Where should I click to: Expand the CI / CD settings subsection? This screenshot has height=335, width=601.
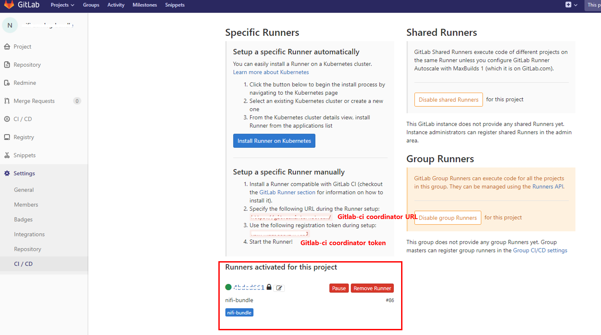[x=23, y=264]
